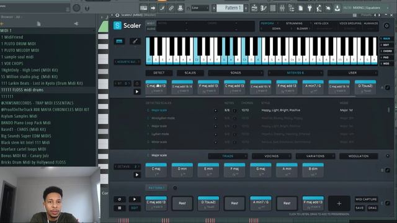Click the DRAG button
397x223 pixels.
click(x=372, y=208)
